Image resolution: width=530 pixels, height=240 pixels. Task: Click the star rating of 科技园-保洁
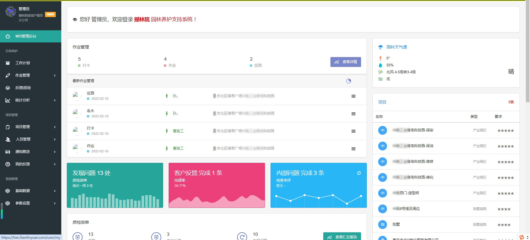(x=506, y=146)
